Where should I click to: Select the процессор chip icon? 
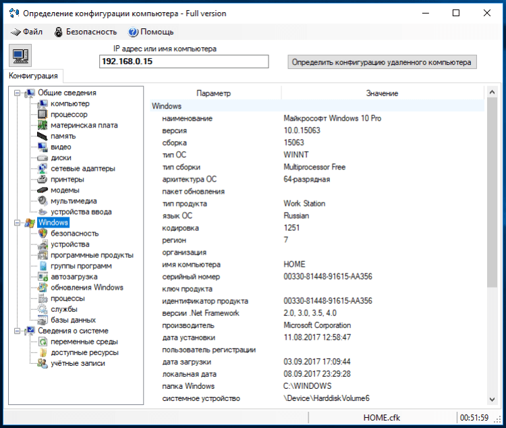click(43, 114)
